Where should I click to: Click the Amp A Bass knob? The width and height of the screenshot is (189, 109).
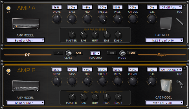coord(72,19)
